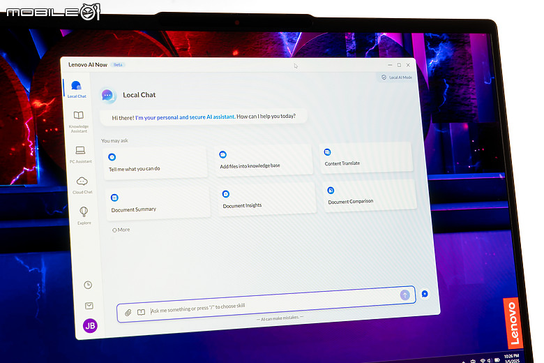
Task: Maximize the Lenovo AI Now window
Action: point(399,65)
